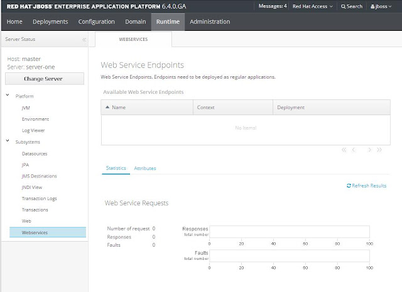Collapse the Platform tree section
Viewport: 402px width, 292px height.
pos(8,95)
